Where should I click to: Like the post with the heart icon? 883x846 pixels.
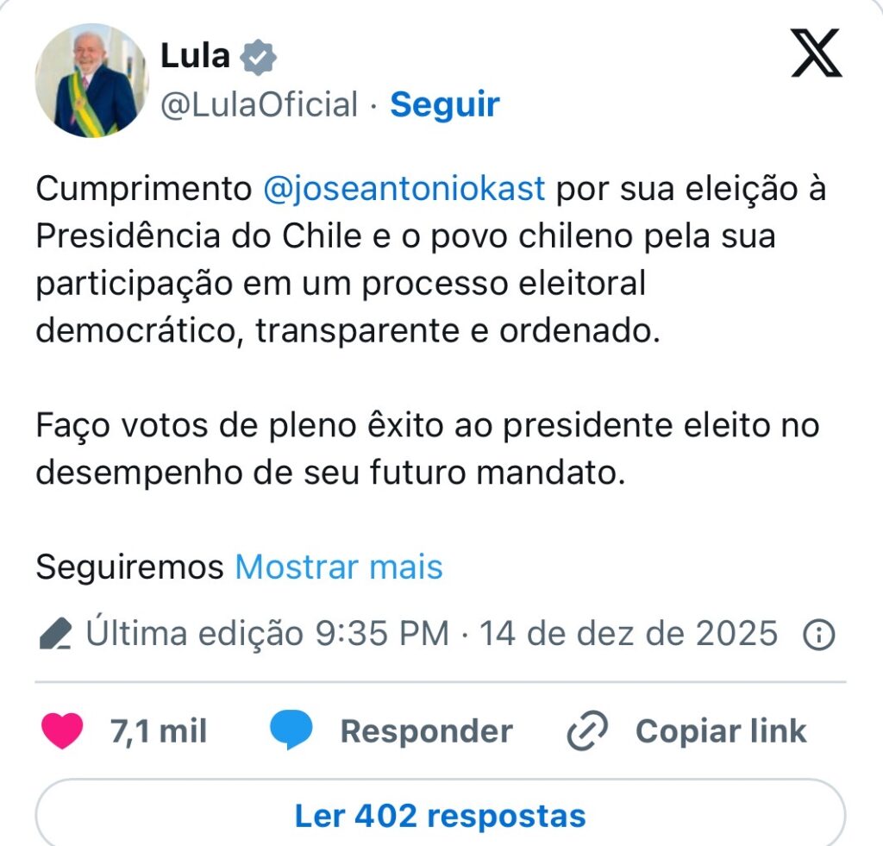click(63, 731)
